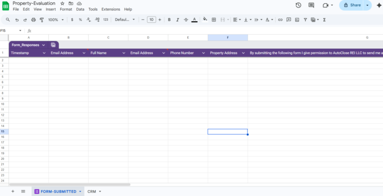Screen dimensions: 383x196
Task: Open the Data menu
Action: point(80,9)
